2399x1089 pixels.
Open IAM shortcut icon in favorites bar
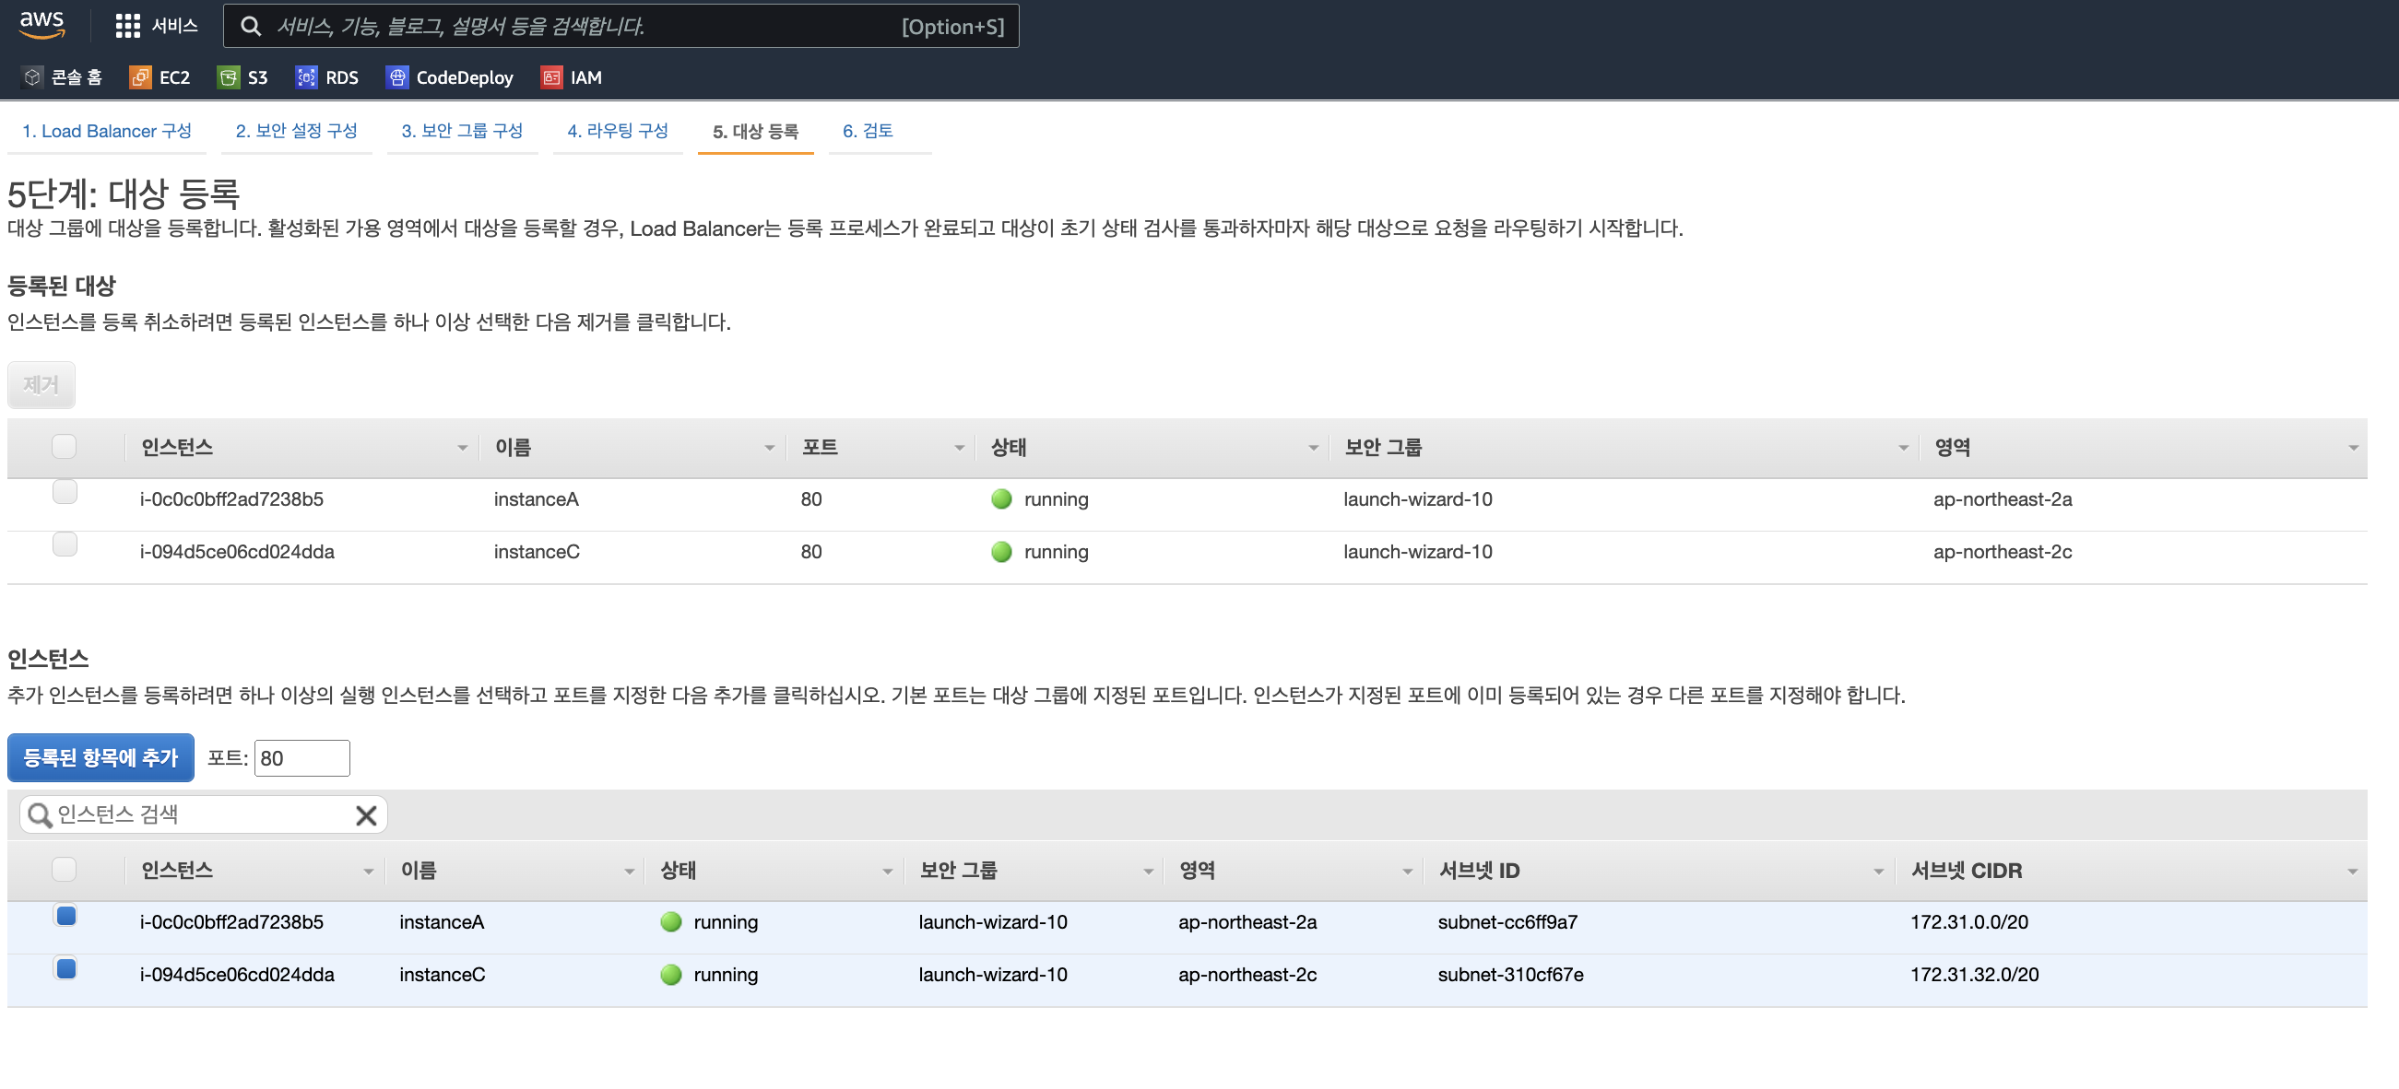(x=551, y=77)
